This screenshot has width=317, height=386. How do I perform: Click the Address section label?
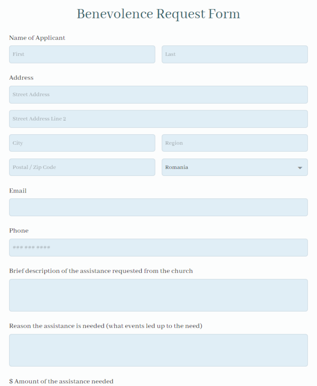pos(21,78)
